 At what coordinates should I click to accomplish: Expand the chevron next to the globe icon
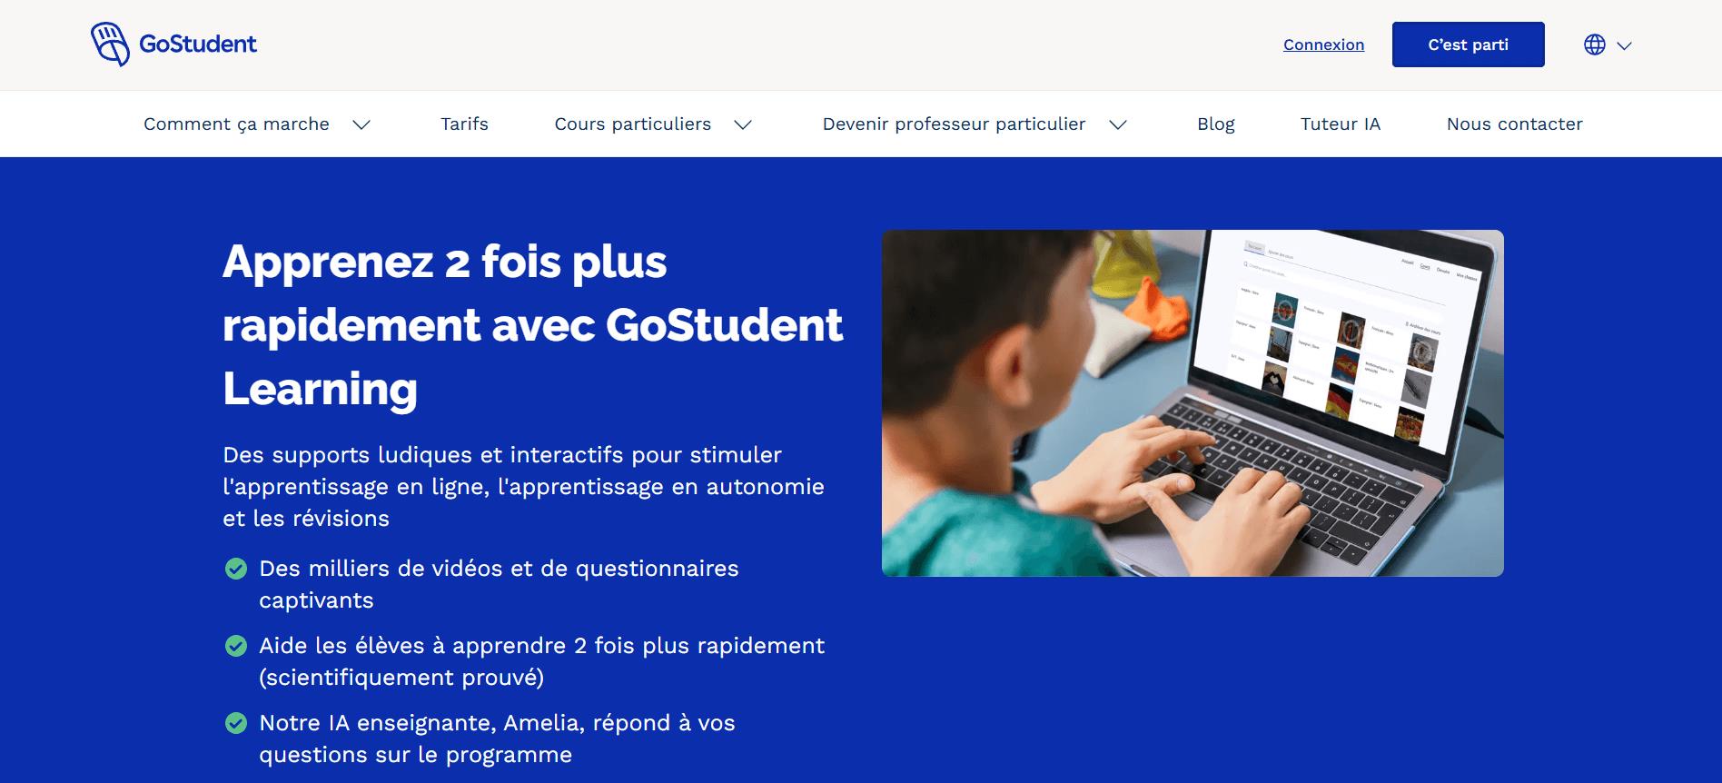(1625, 45)
